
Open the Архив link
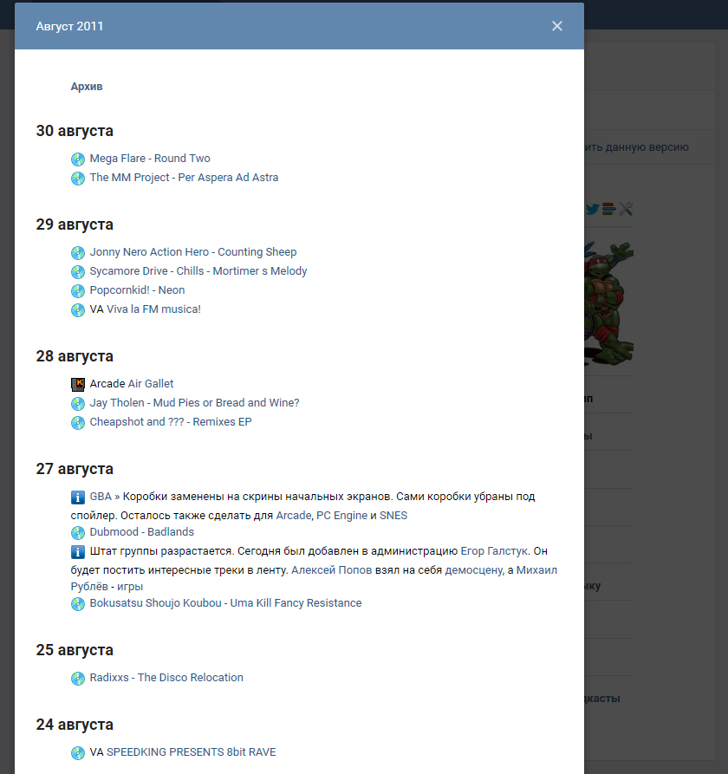87,87
